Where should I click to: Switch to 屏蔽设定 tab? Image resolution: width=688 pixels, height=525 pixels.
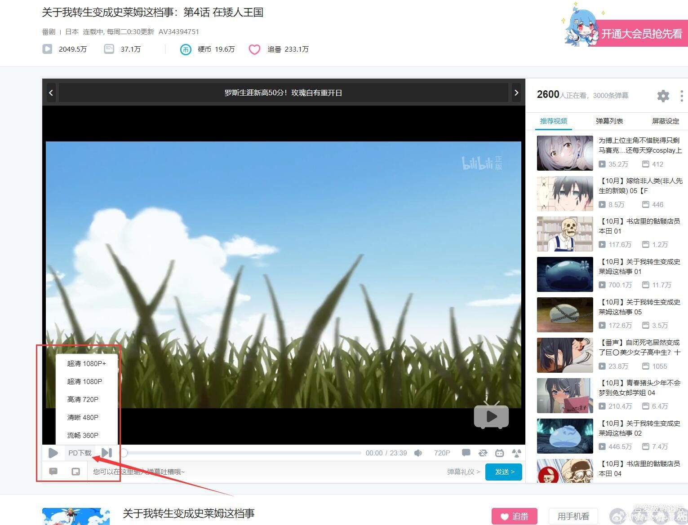coord(665,121)
